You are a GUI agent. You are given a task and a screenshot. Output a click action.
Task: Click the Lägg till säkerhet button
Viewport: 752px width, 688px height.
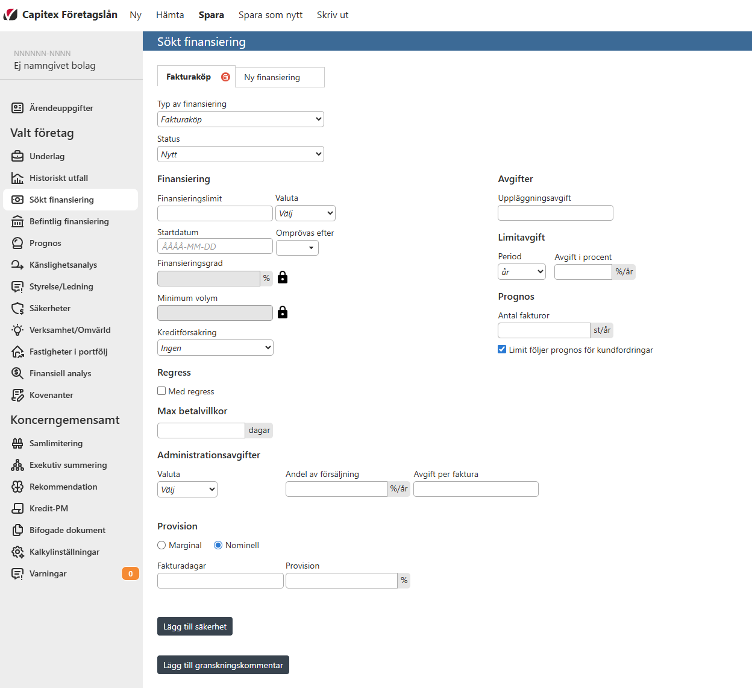(x=195, y=626)
